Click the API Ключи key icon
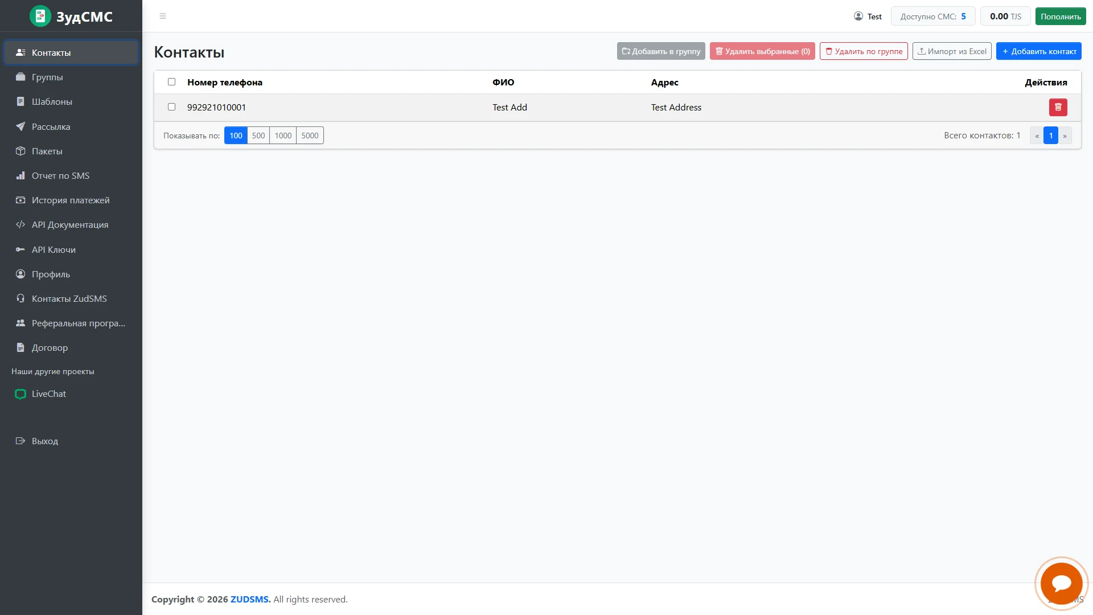 20,249
